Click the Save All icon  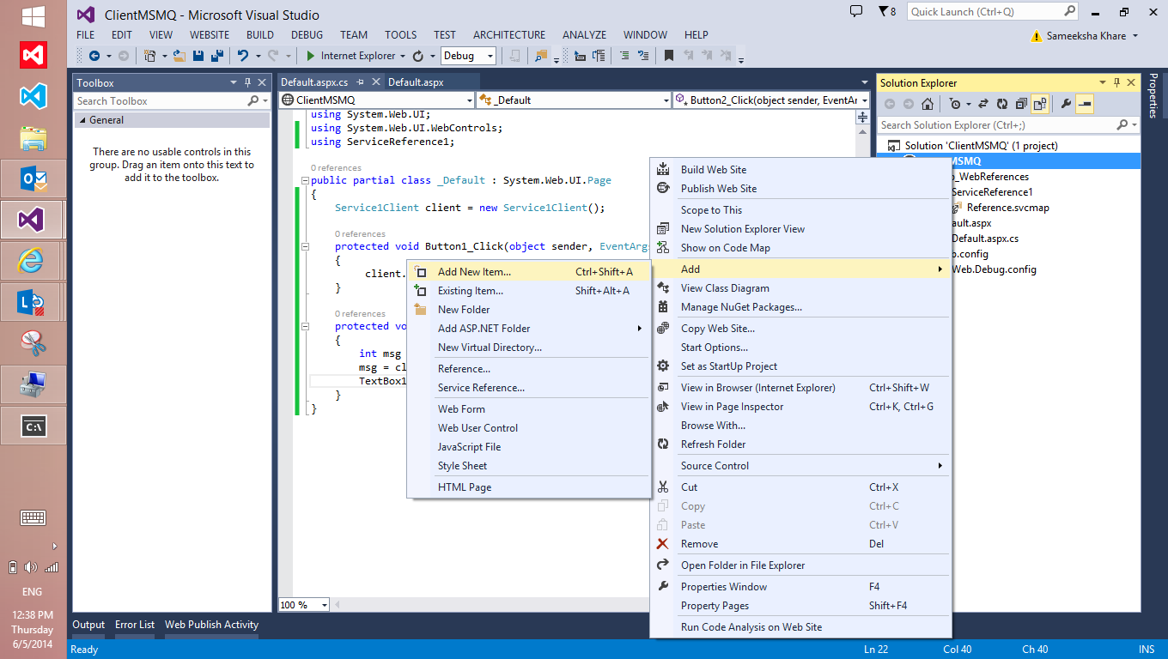(x=217, y=56)
